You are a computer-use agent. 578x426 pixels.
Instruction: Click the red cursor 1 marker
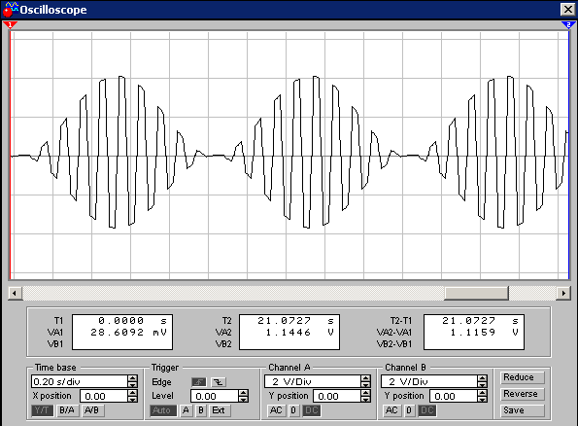[x=10, y=24]
